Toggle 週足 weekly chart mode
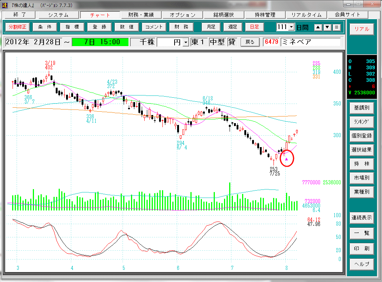Image resolution: width=382 pixels, height=282 pixels. point(233,27)
